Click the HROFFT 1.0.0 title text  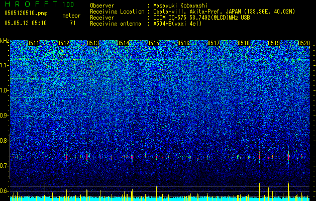coord(39,4)
